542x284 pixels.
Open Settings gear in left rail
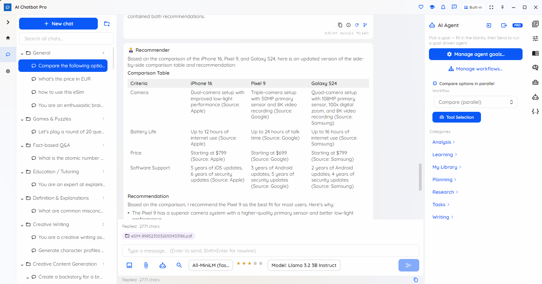pos(8,71)
